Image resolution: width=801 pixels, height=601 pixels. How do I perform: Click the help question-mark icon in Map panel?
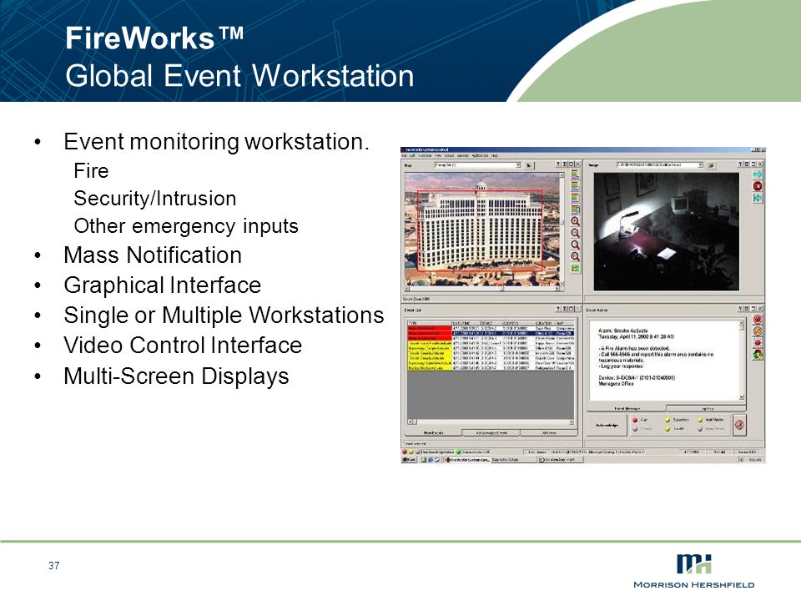(x=558, y=164)
